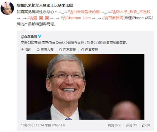Open the @百度新闻 profile in quoted post
The width and height of the screenshot is (157, 132).
click(x=29, y=36)
